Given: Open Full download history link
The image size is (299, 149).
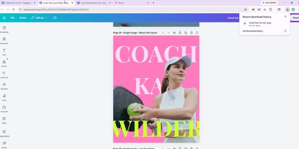Looking at the screenshot, I should (253, 31).
